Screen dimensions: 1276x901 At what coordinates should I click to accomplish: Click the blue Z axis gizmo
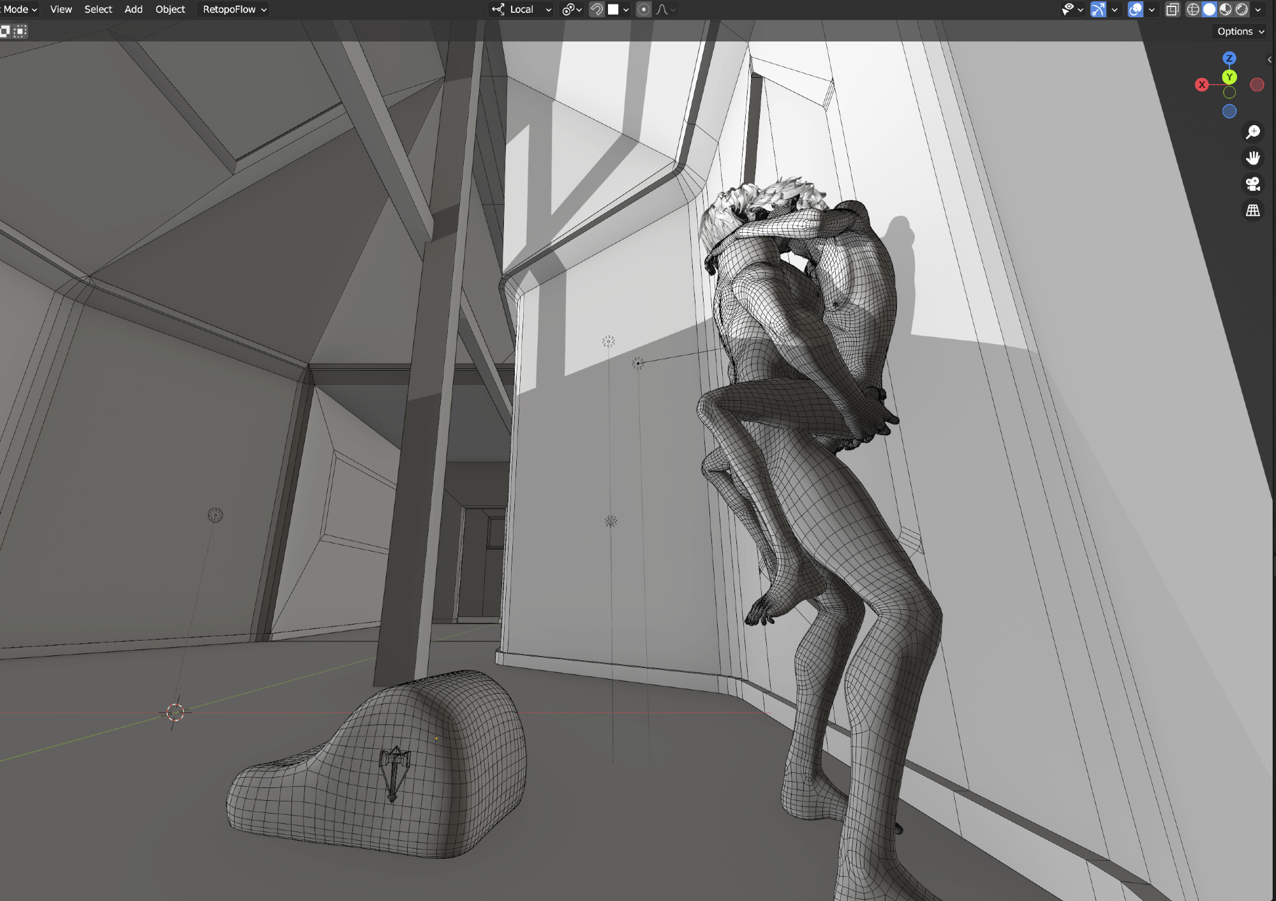click(1229, 58)
